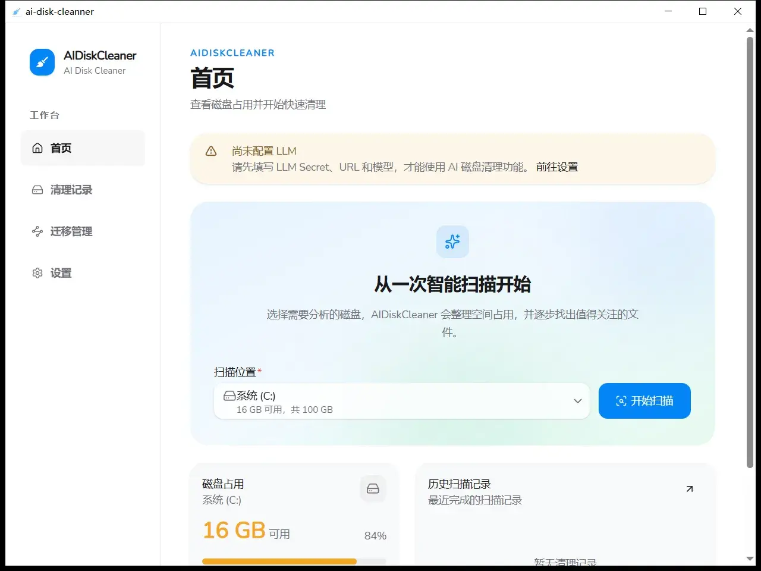Screen dimensions: 761x571
Task: Minimize the ai-disk-cleanner window
Action: point(668,11)
